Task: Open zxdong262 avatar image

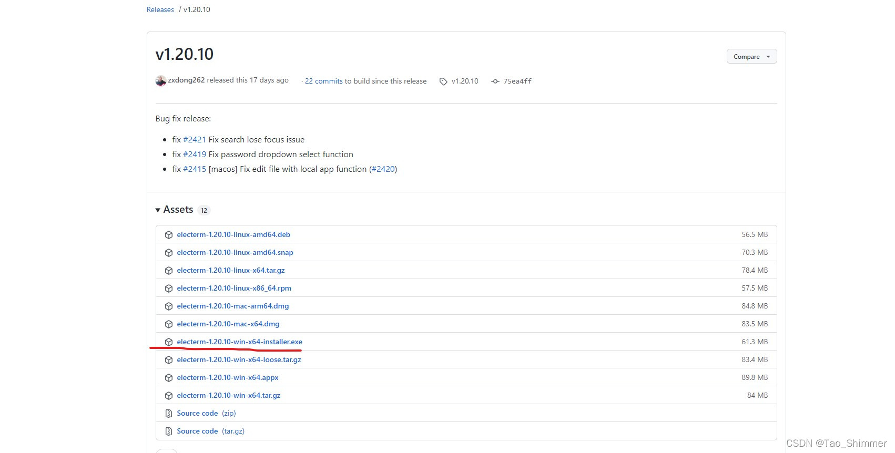Action: (x=161, y=81)
